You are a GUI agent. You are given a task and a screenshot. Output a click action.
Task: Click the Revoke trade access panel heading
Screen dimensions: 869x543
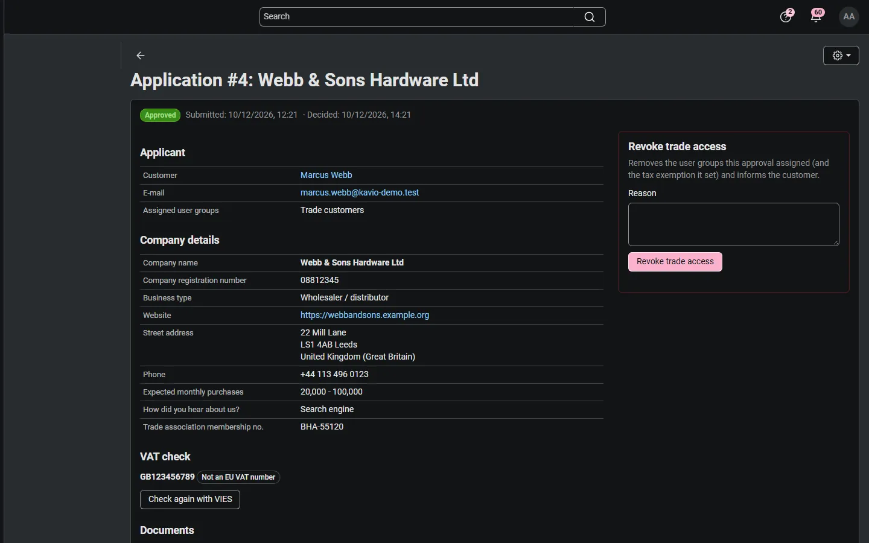coord(677,147)
